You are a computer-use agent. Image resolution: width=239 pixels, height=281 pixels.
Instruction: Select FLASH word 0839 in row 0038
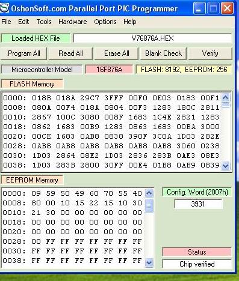pyautogui.click(x=210, y=165)
